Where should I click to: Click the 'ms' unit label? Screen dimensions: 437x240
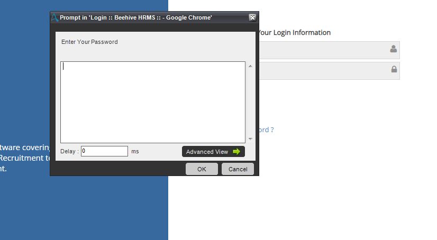tap(135, 151)
